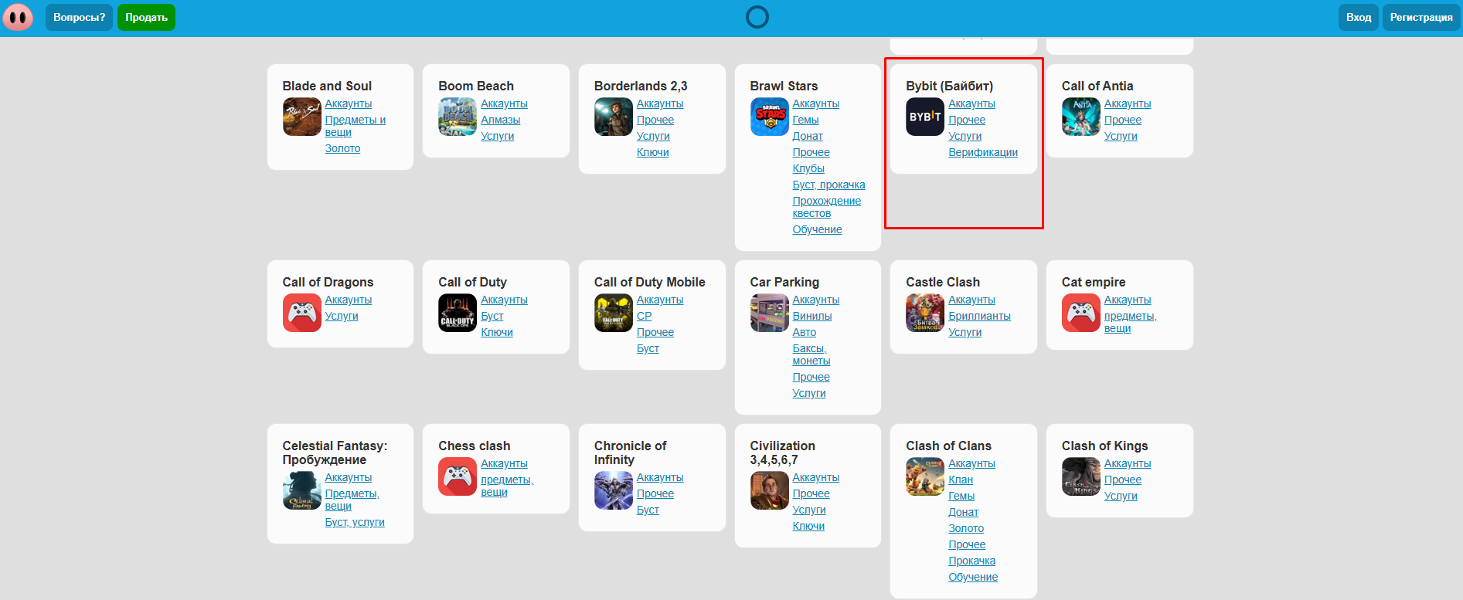Open the Call of Duty Mobile icon
This screenshot has width=1463, height=600.
click(614, 313)
